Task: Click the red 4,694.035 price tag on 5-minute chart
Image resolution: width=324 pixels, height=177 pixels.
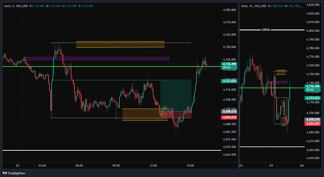Action: click(229, 117)
